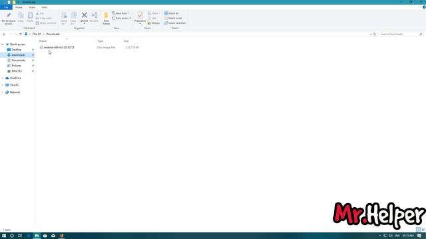
Task: Click the Properties icon
Action: (140, 16)
